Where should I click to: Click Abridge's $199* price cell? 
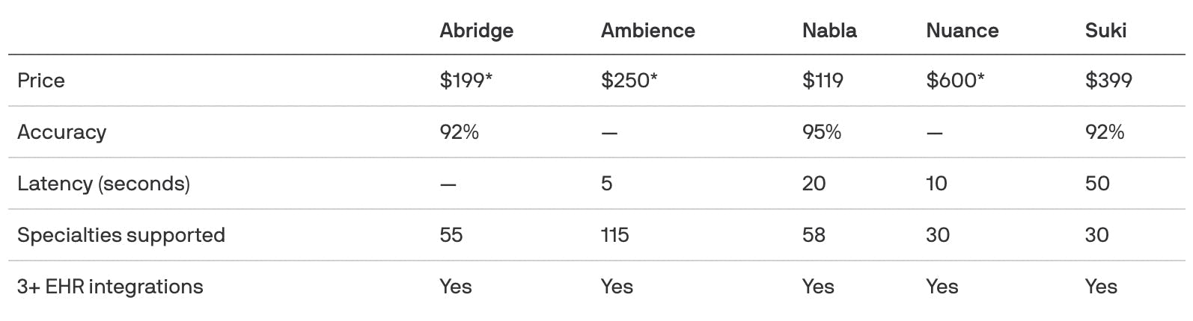click(466, 81)
